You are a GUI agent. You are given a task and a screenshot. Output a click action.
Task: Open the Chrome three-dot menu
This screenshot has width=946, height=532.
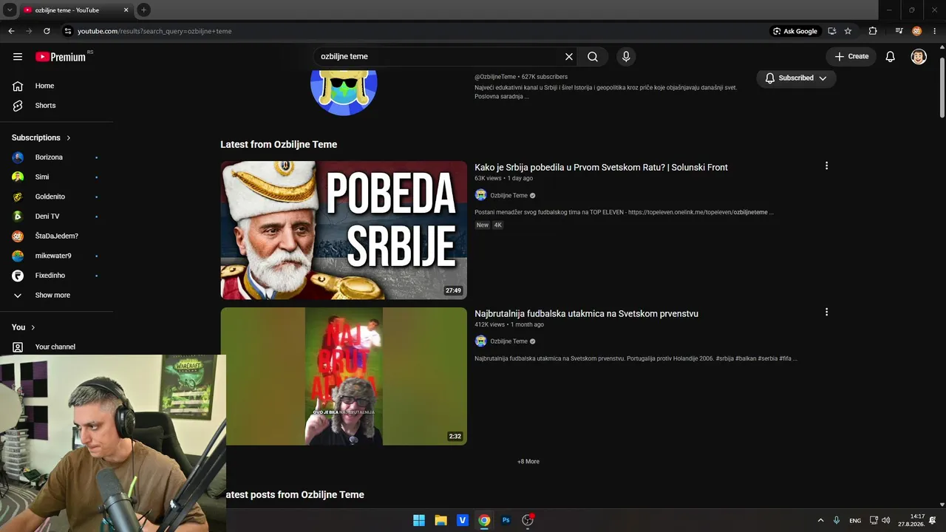(x=934, y=31)
